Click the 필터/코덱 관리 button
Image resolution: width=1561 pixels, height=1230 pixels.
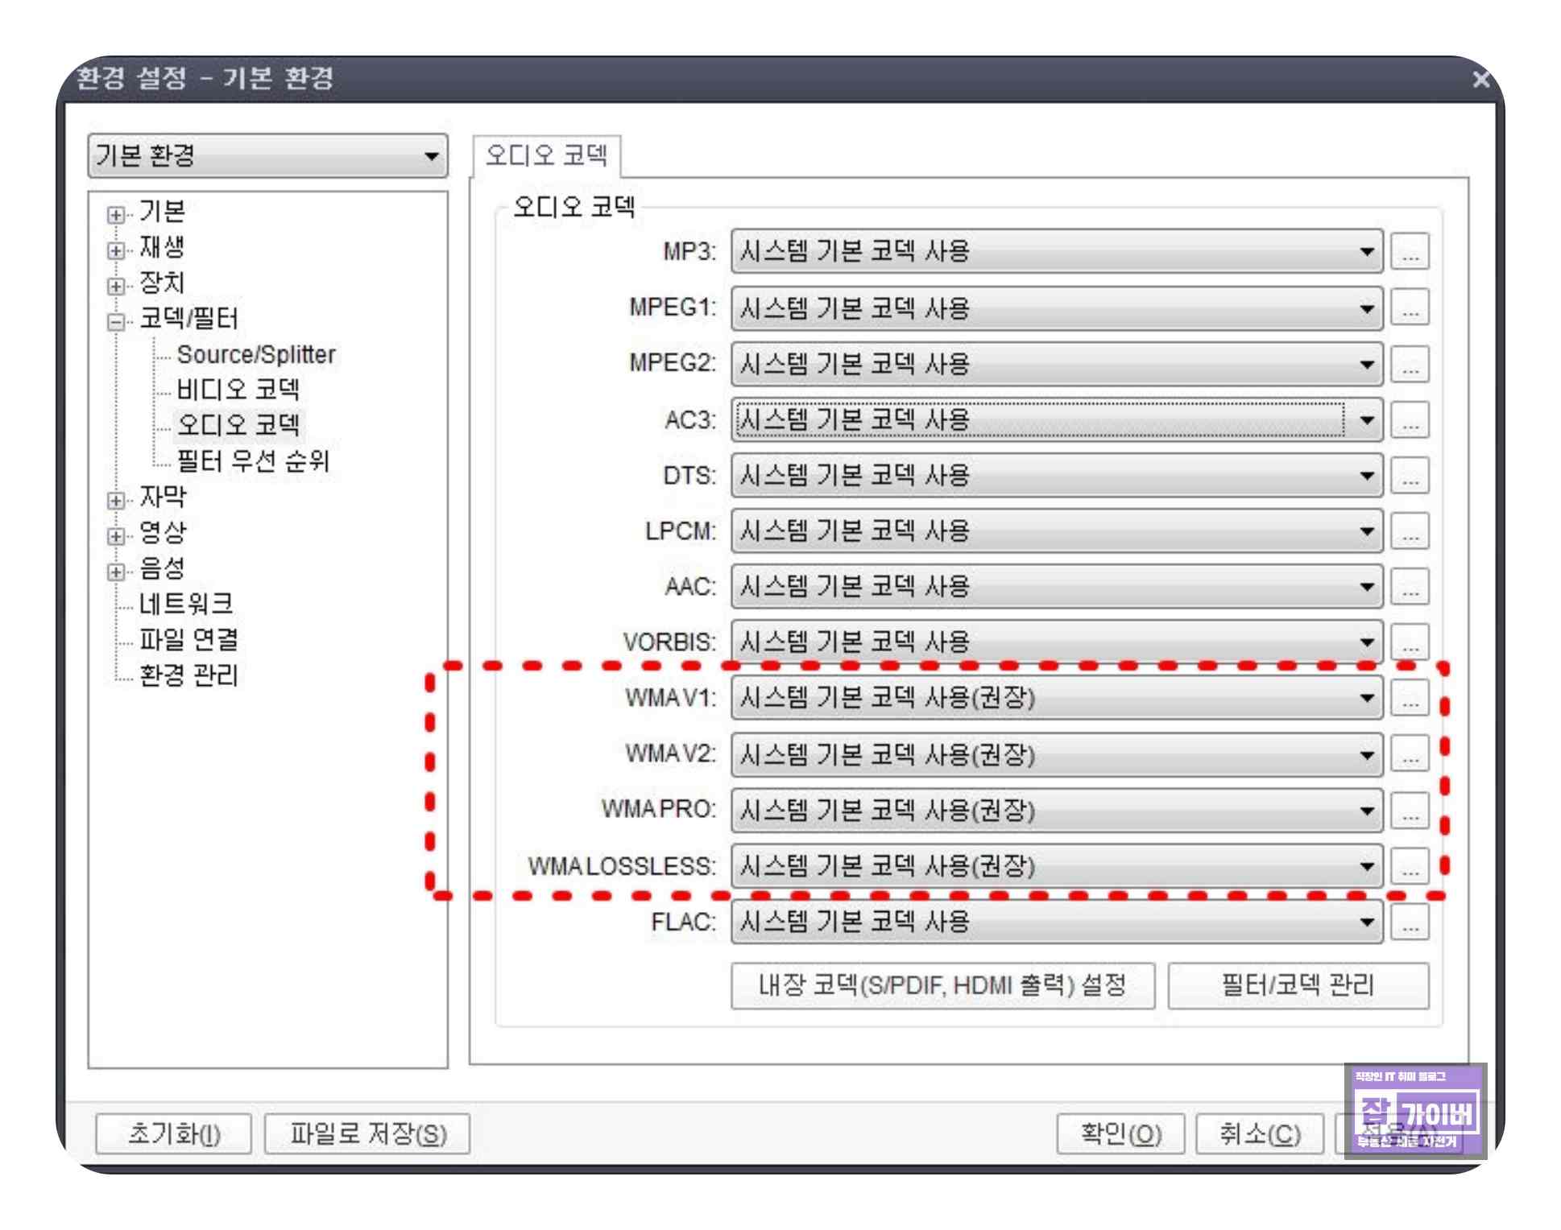pyautogui.click(x=1298, y=985)
